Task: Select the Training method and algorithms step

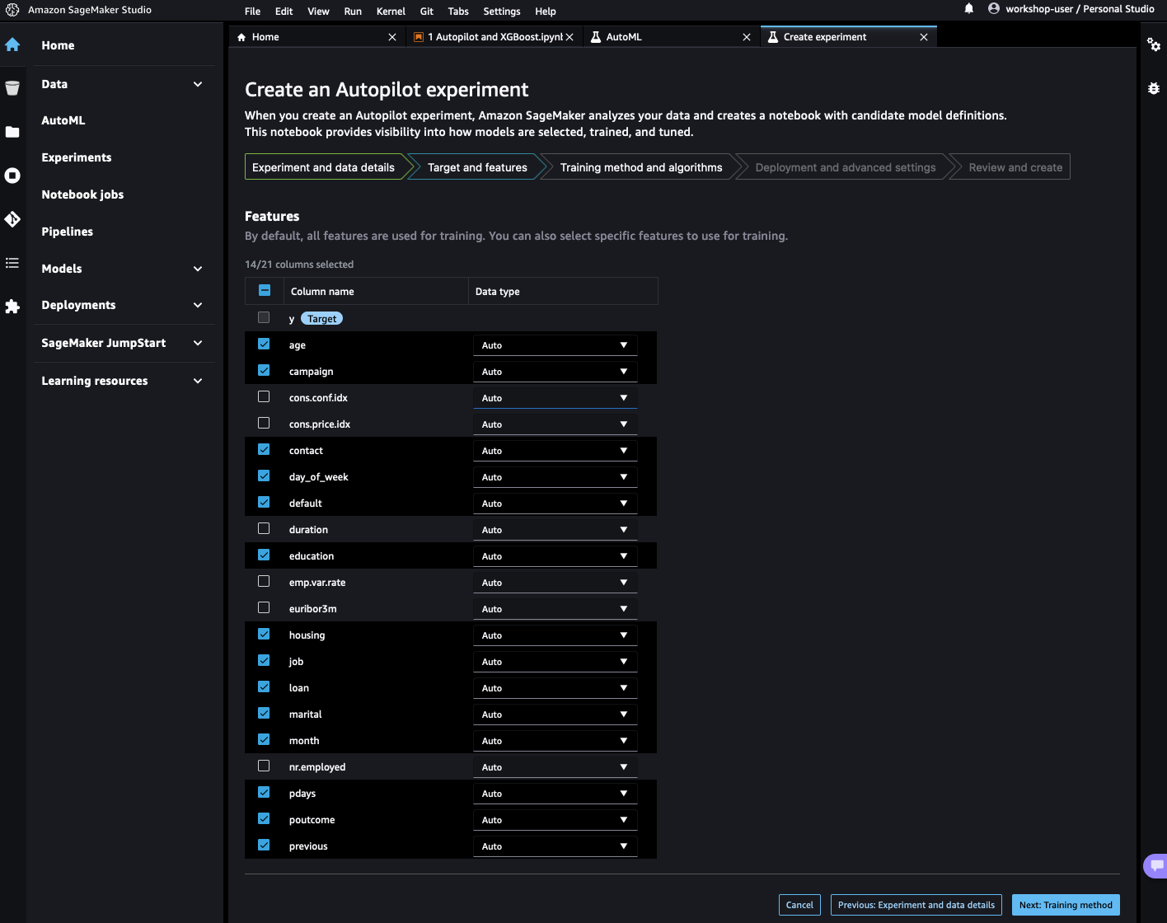Action: [641, 167]
